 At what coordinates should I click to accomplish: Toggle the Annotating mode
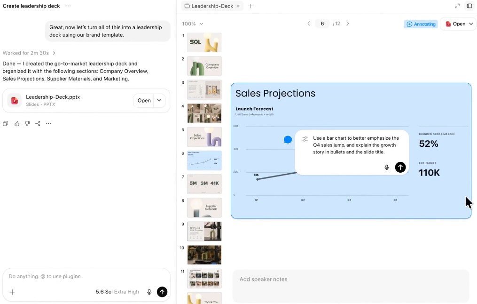(x=421, y=24)
